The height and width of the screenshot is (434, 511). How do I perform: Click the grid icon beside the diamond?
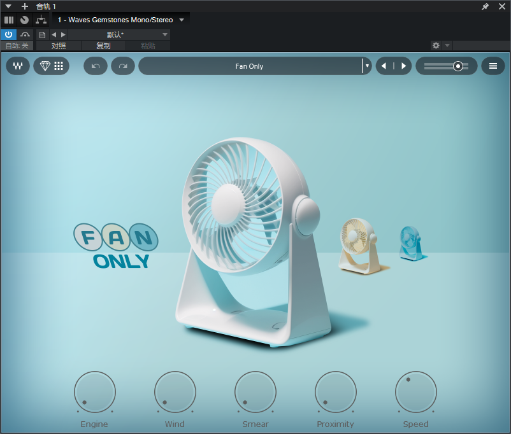tap(59, 66)
